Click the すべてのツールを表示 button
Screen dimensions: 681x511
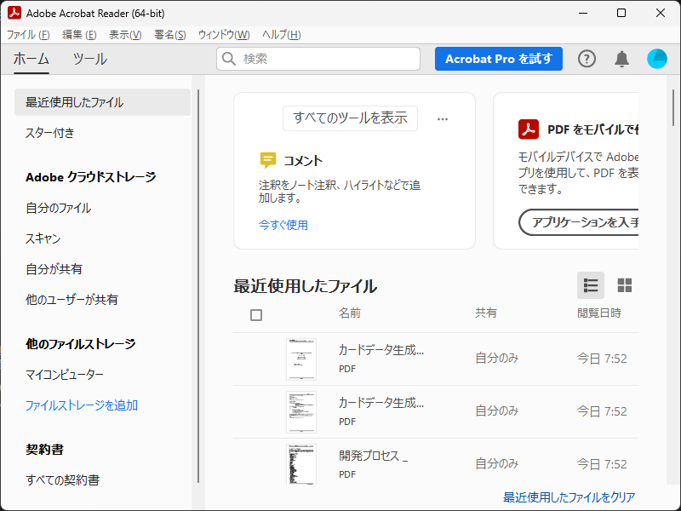coord(350,118)
